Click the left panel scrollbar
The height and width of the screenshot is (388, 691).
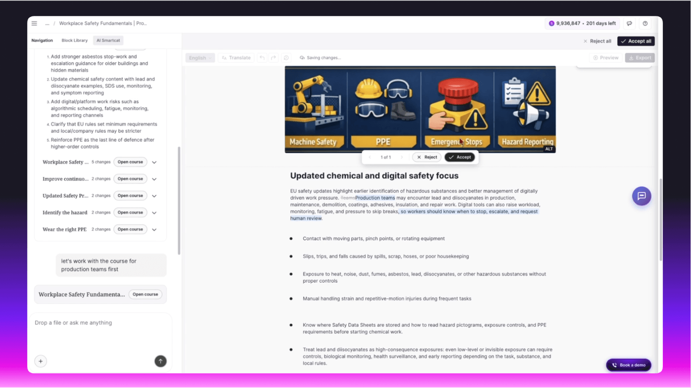[x=179, y=200]
